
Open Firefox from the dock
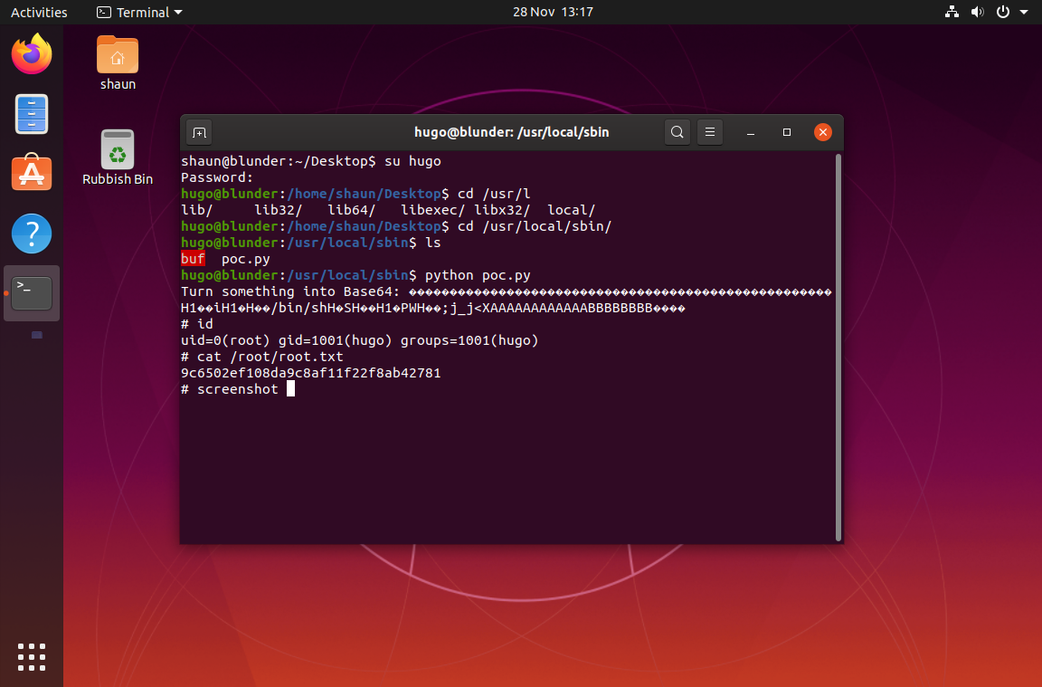click(x=32, y=54)
